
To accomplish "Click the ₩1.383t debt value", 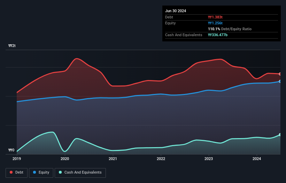I will point(215,17).
